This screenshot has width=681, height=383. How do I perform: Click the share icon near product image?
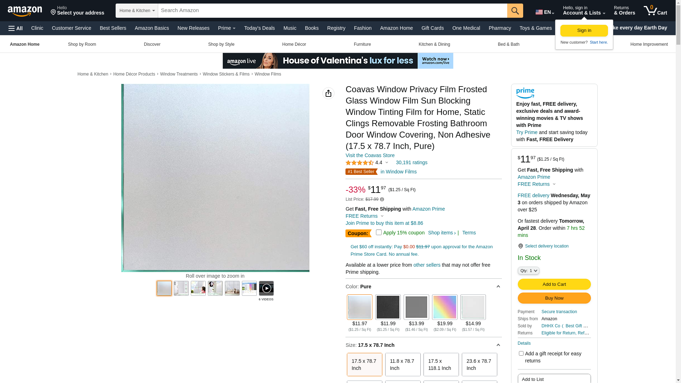pyautogui.click(x=328, y=93)
